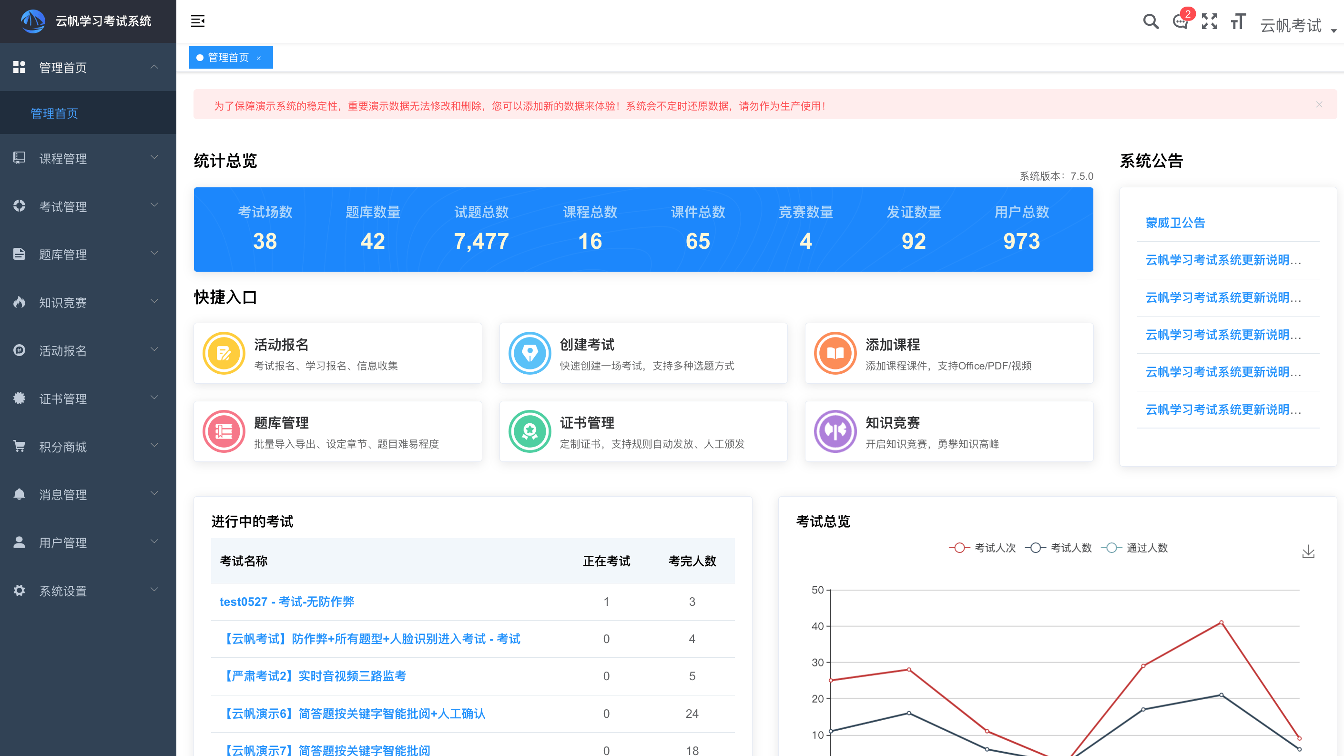Image resolution: width=1344 pixels, height=756 pixels.
Task: Open 系统设置 menu item
Action: tap(88, 591)
